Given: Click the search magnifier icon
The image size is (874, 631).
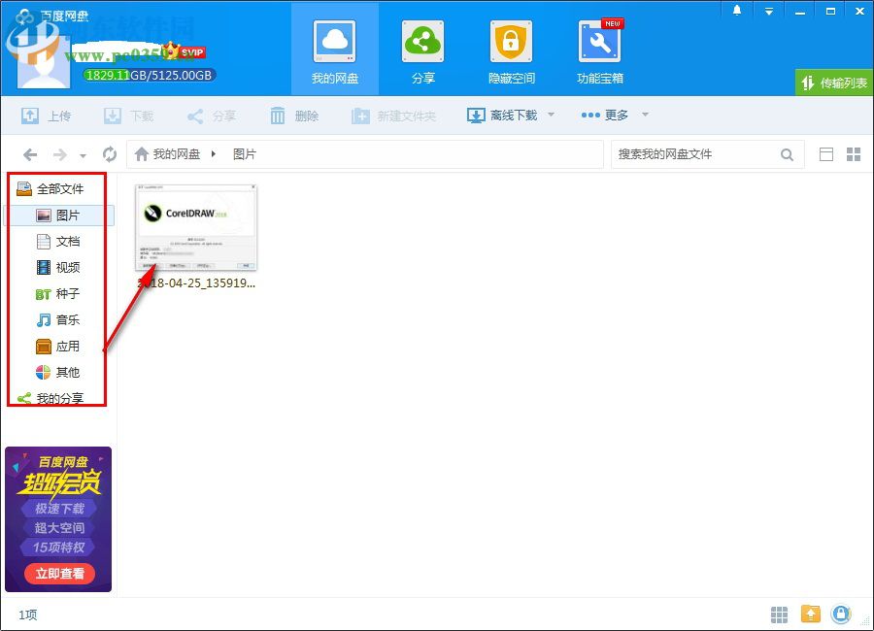Looking at the screenshot, I should tap(787, 154).
